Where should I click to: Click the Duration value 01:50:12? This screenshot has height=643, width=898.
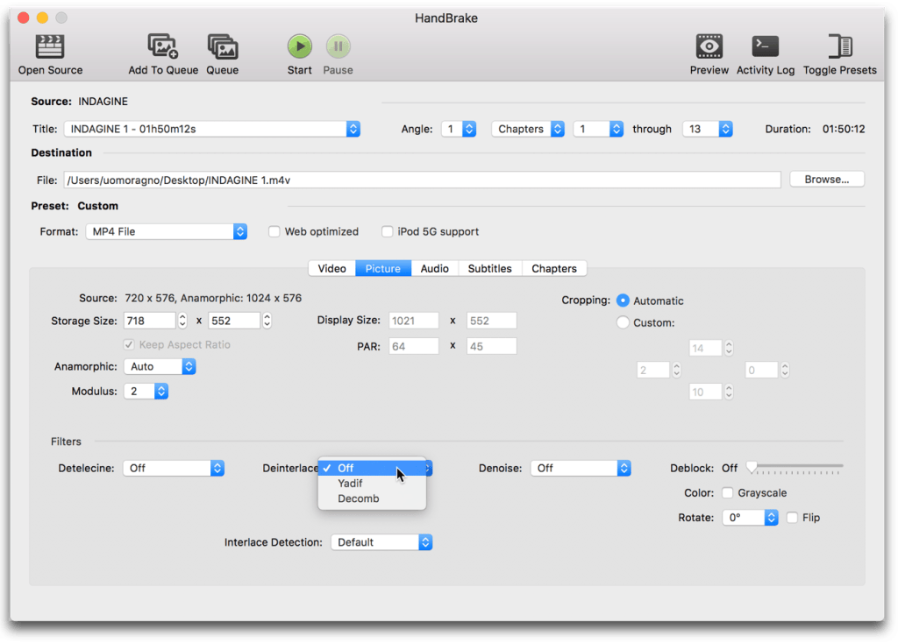pyautogui.click(x=844, y=130)
